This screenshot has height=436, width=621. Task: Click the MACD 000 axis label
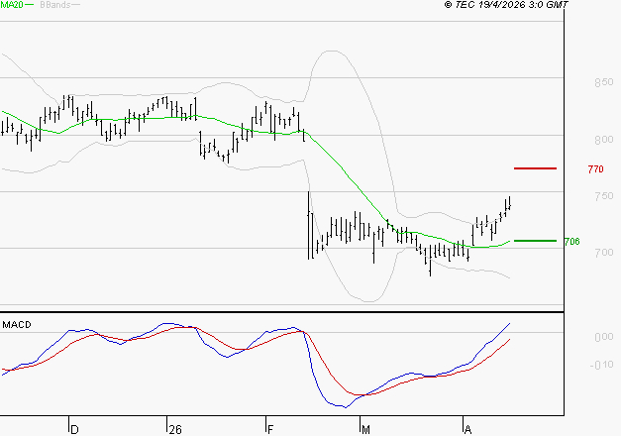point(603,337)
